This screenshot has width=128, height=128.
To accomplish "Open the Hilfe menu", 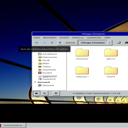I will 107,37.
